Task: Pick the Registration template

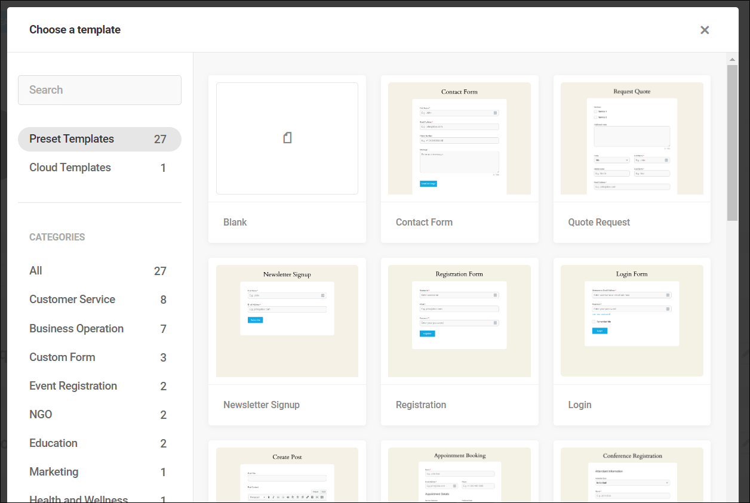Action: (x=459, y=340)
